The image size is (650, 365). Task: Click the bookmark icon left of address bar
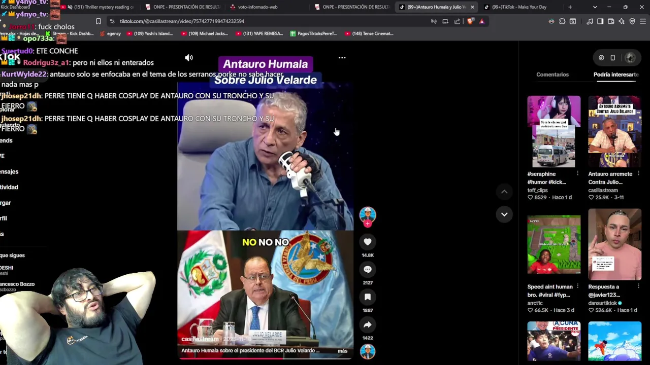(99, 21)
